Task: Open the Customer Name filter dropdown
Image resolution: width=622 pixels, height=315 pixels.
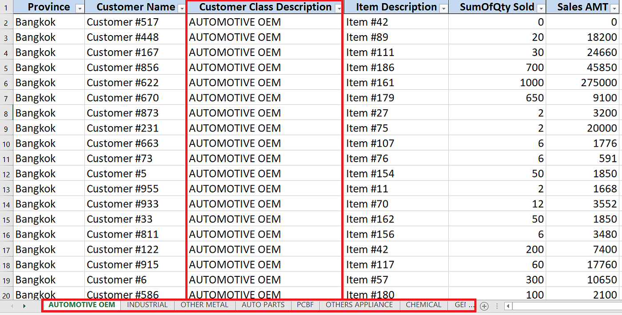Action: pos(182,8)
